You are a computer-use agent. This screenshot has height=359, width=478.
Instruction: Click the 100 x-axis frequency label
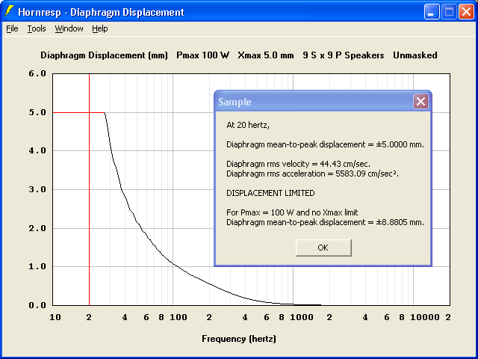[x=179, y=317]
